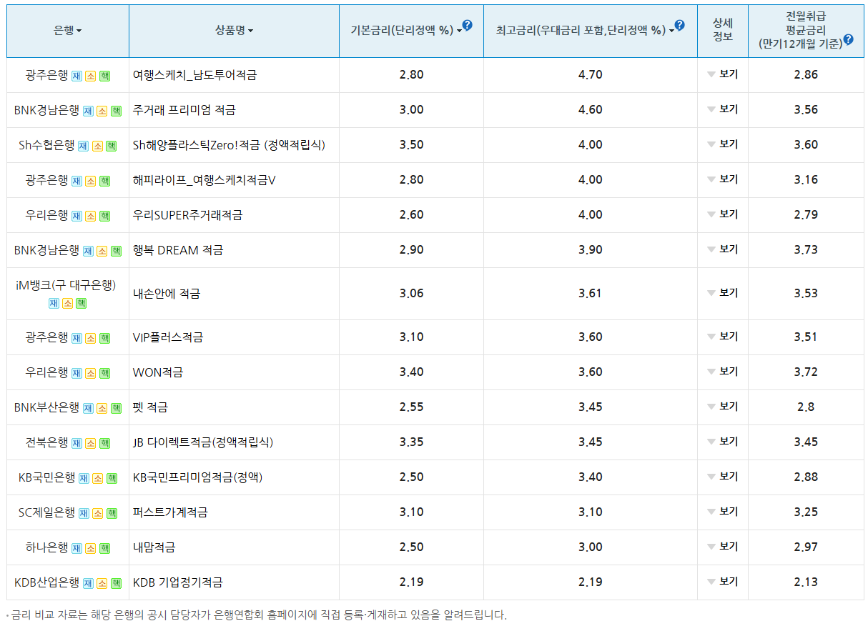Select product name Sh해양플라스틱Zero!적금 (정액적립식)
Image resolution: width=868 pixels, height=626 pixels.
[229, 145]
